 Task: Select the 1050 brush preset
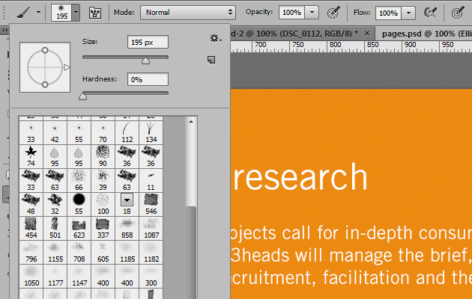(x=31, y=276)
